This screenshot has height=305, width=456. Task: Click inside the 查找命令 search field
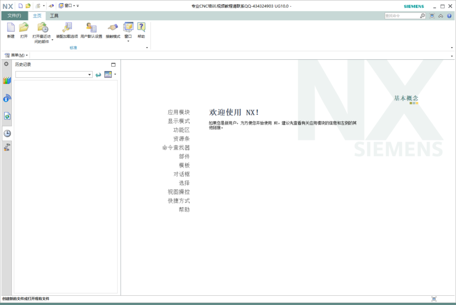402,16
